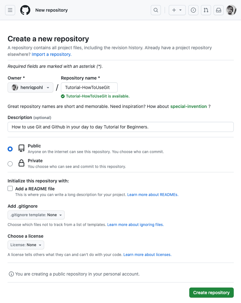This screenshot has height=303, width=241.
Task: Expand the License None dropdown
Action: tap(26, 245)
